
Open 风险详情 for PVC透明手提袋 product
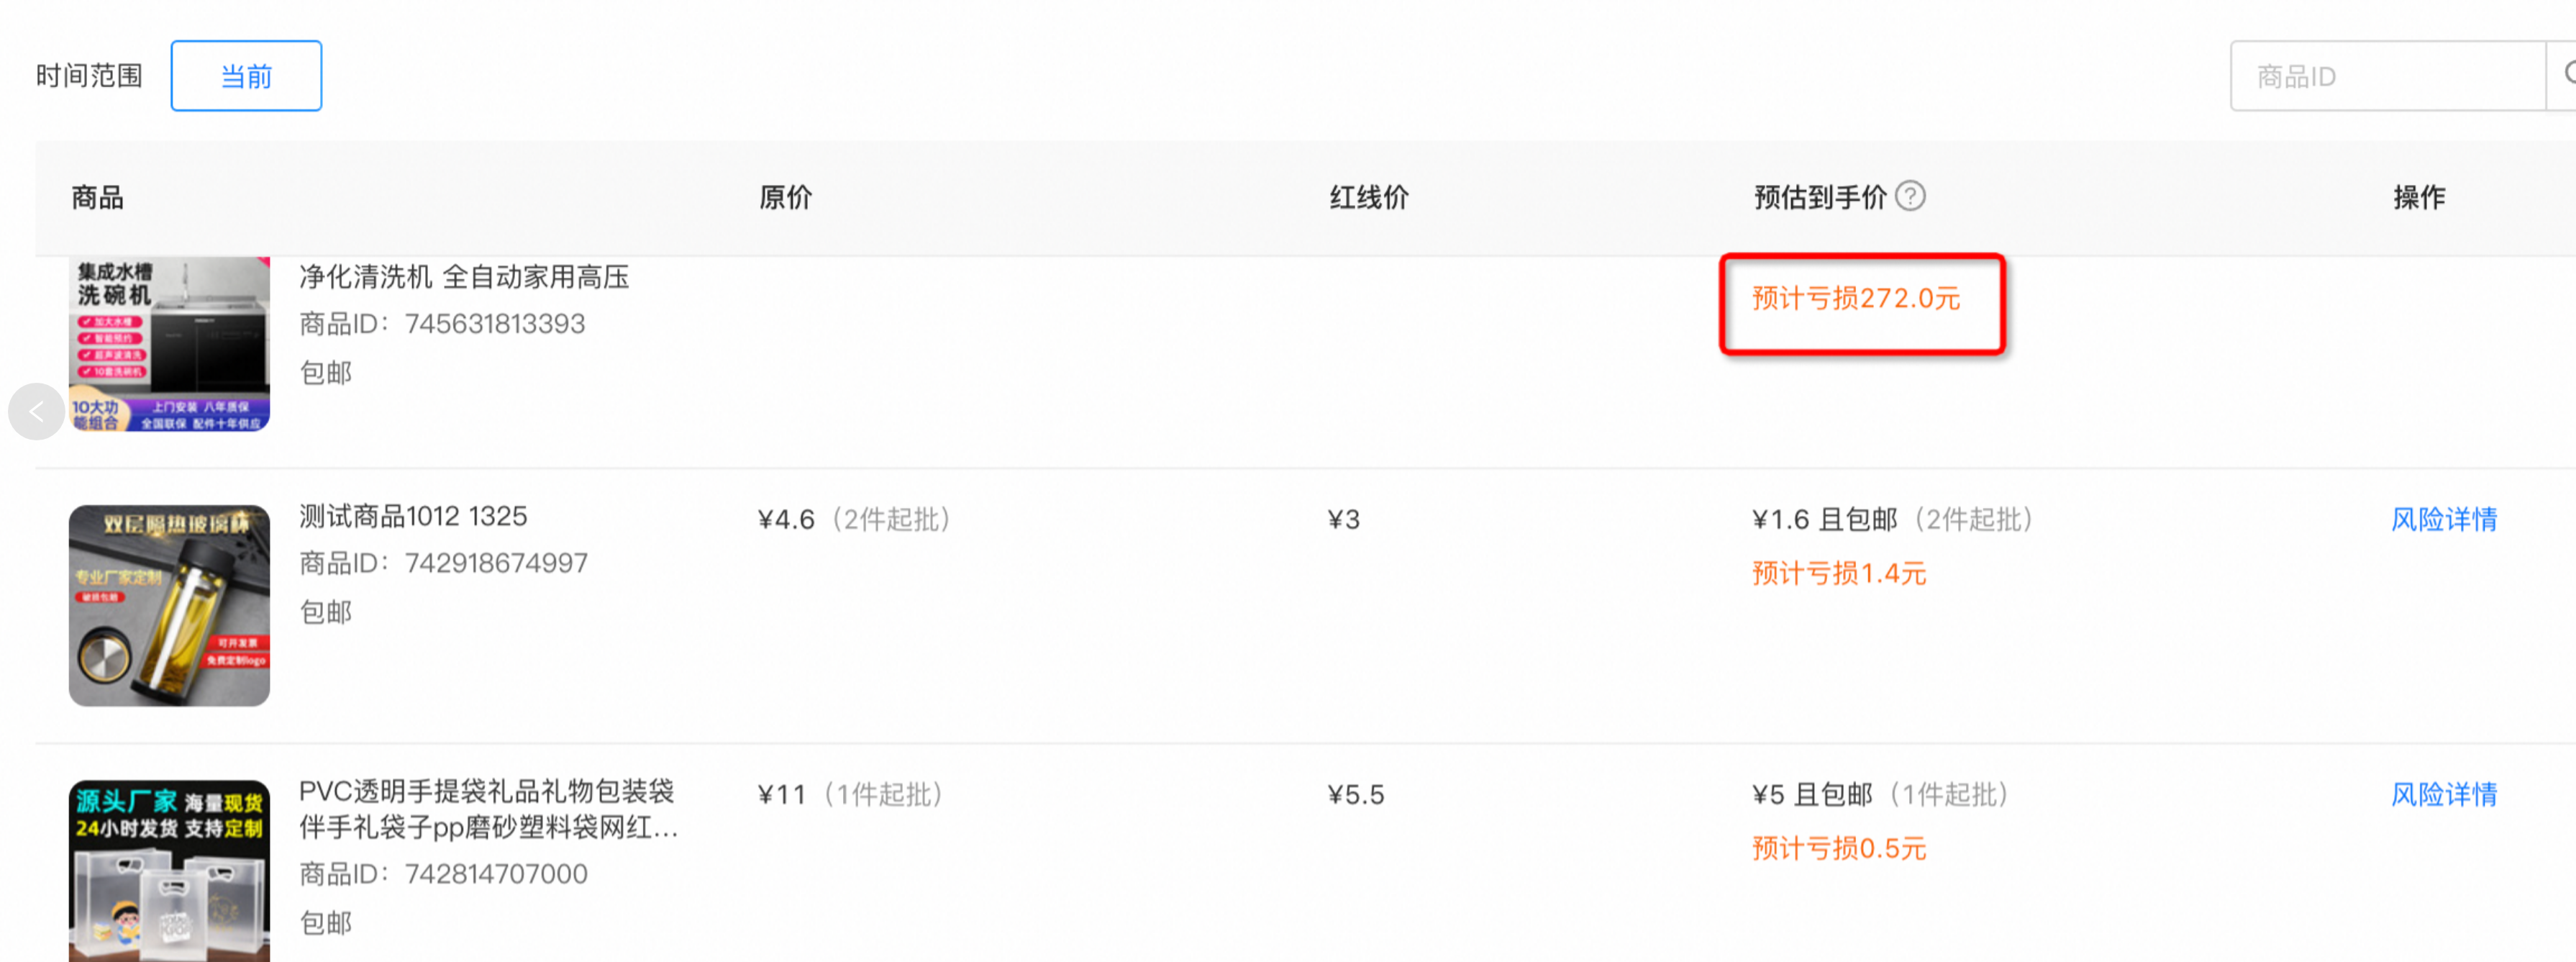(x=2444, y=794)
